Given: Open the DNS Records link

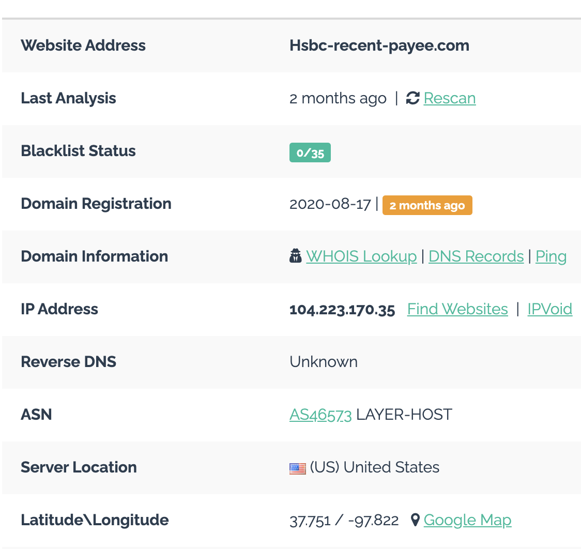Looking at the screenshot, I should pyautogui.click(x=476, y=256).
